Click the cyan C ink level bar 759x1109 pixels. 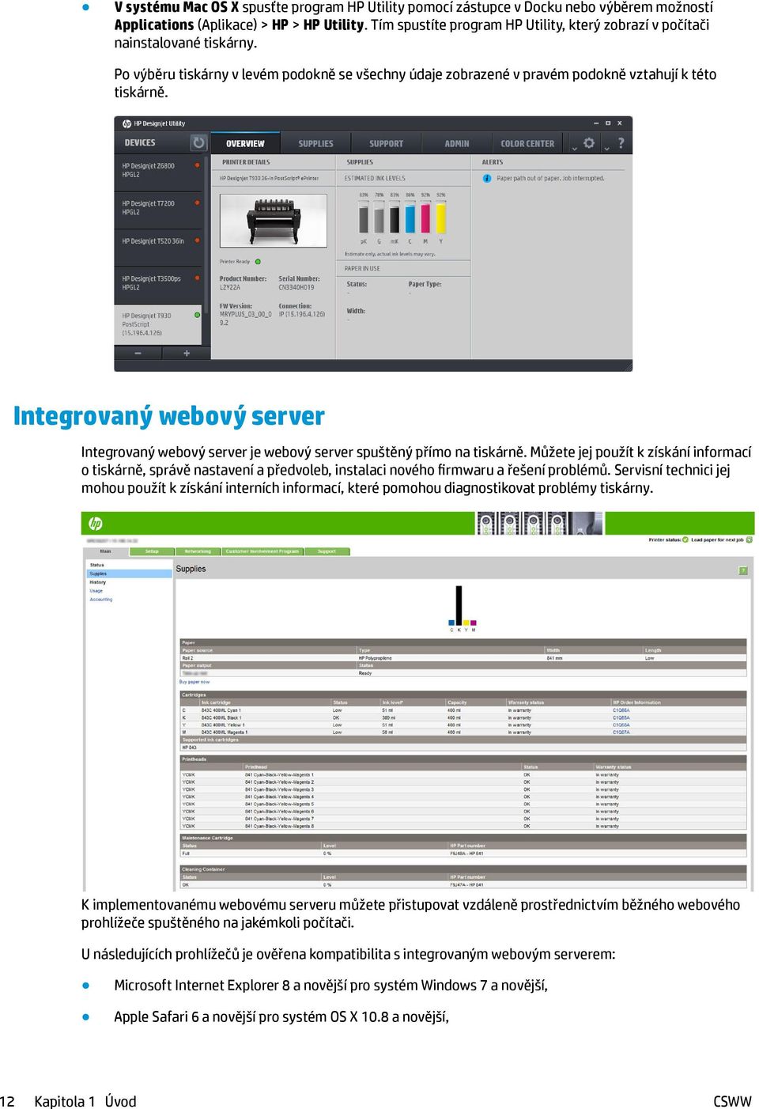410,216
